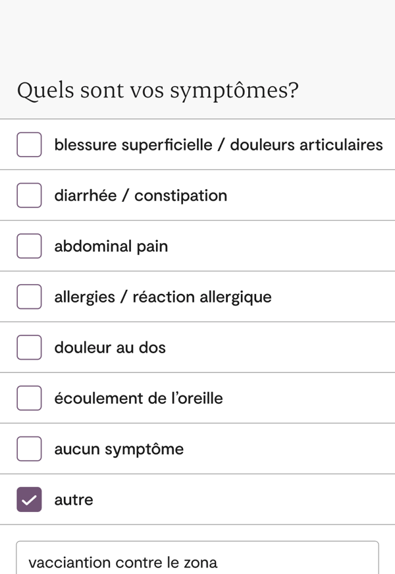Select the 'allergies / réaction allergique' checkbox
The image size is (395, 574).
pos(29,297)
